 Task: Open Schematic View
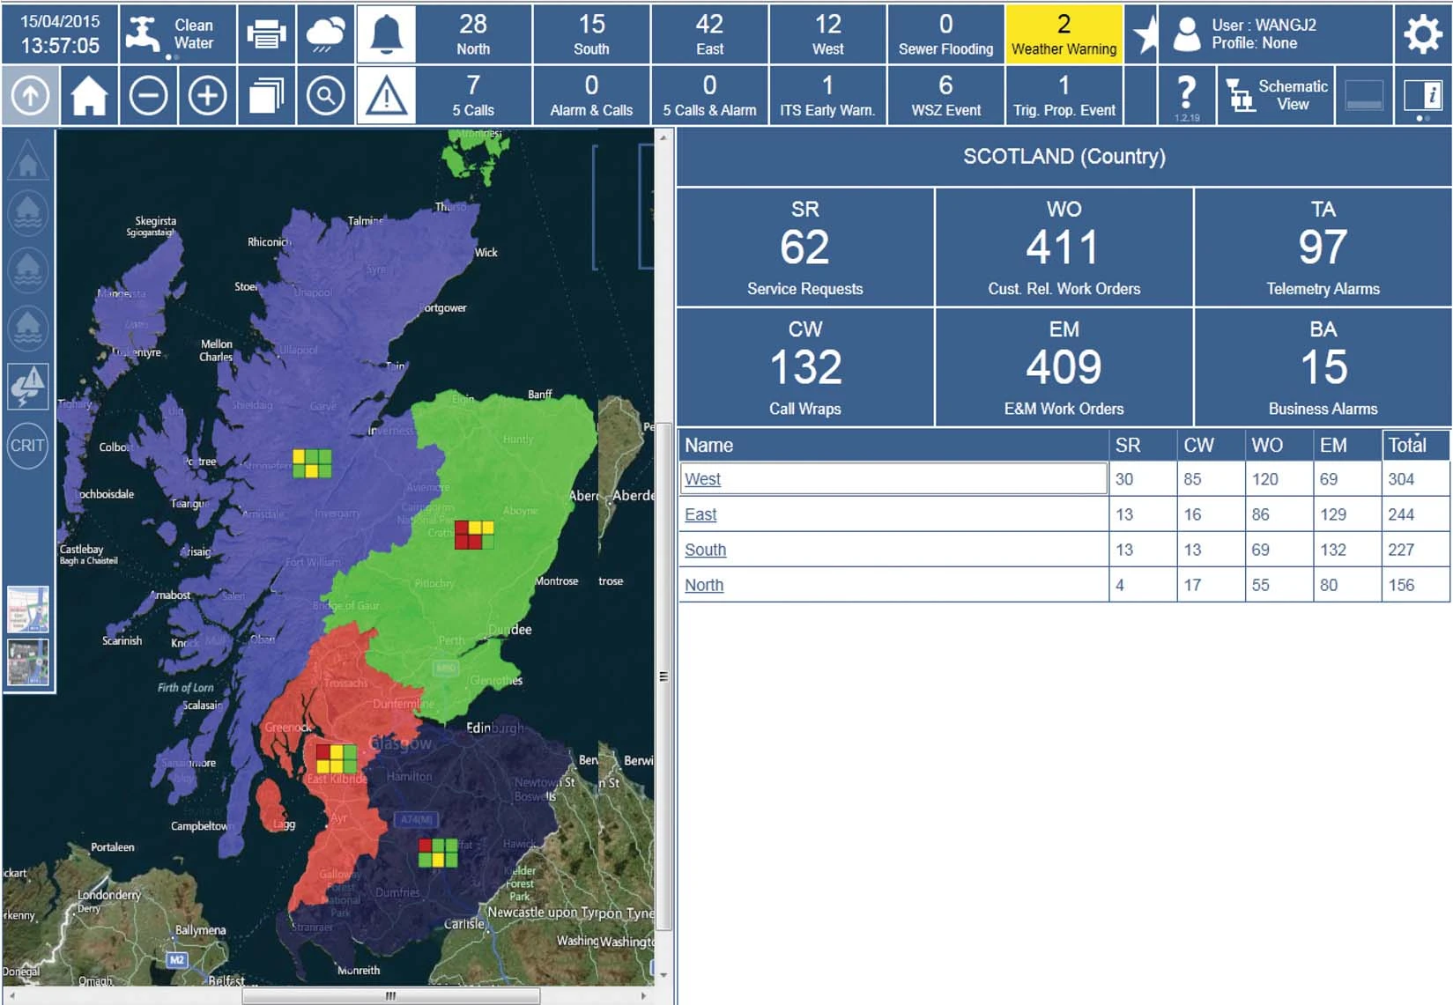pyautogui.click(x=1275, y=94)
